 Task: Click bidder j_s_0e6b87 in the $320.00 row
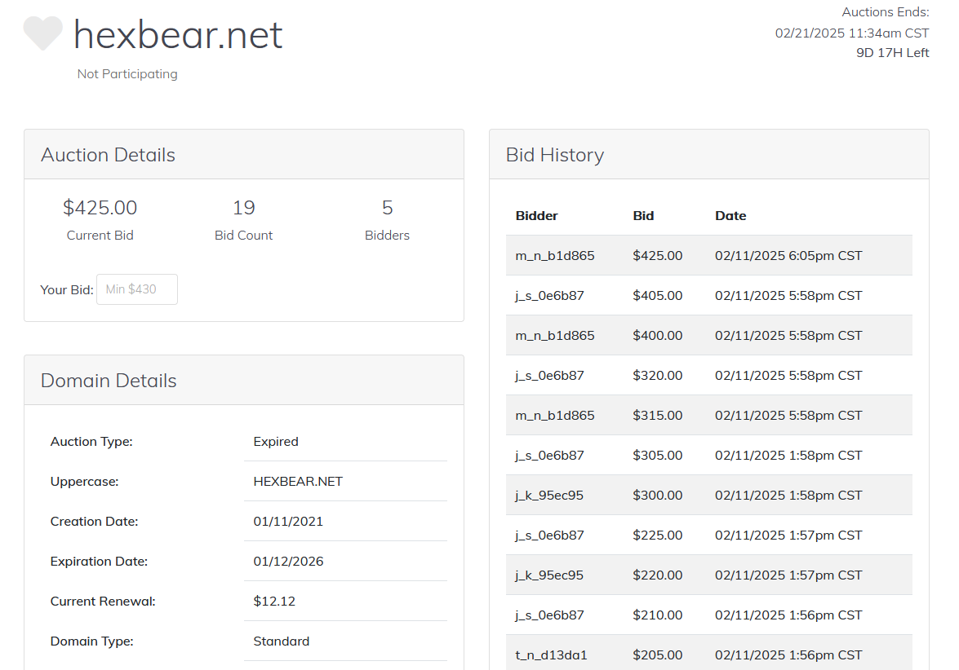click(549, 376)
